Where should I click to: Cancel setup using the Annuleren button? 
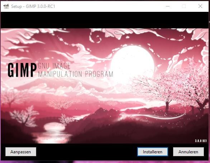point(188,152)
